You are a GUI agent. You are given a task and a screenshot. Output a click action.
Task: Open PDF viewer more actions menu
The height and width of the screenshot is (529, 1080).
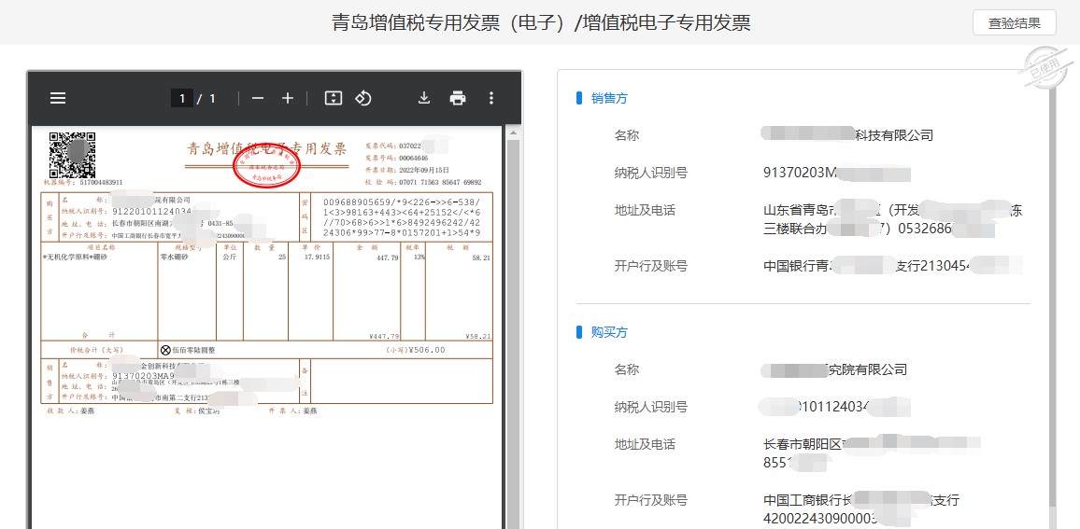[x=491, y=98]
